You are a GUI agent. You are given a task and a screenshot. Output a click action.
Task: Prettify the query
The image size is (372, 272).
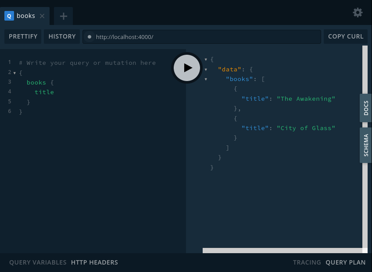[x=23, y=36]
